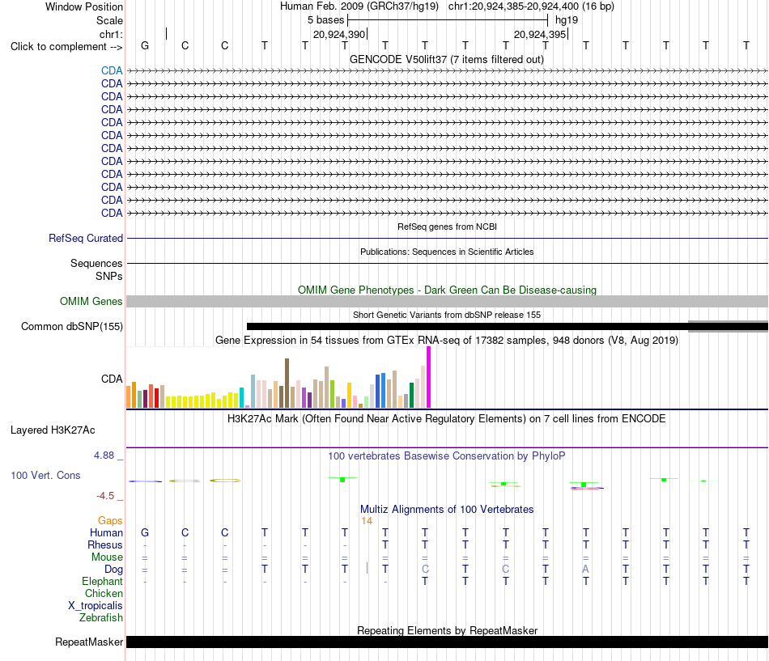Open the 'GENCODE V50lift37 (7 items filtered out)' track title
This screenshot has width=769, height=661.
click(446, 59)
